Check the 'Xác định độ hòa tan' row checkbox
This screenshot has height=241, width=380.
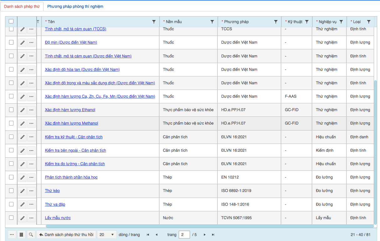coord(11,69)
